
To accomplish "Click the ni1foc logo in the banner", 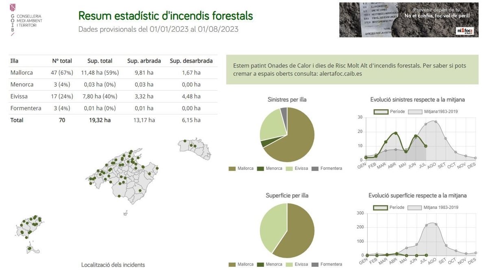I will point(465,31).
